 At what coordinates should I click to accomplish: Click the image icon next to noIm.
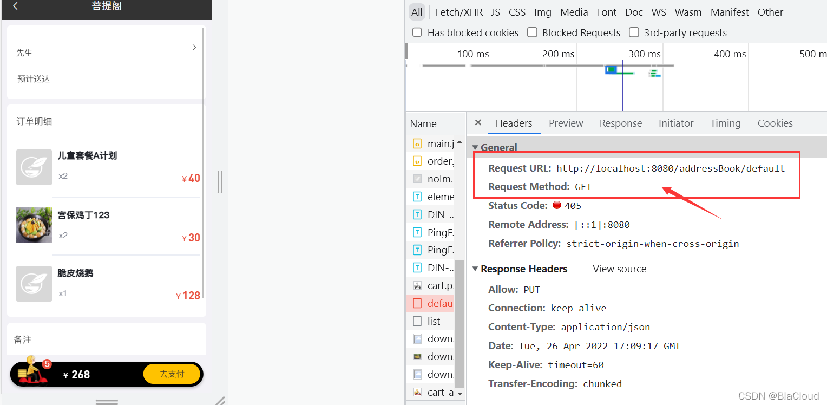point(417,179)
